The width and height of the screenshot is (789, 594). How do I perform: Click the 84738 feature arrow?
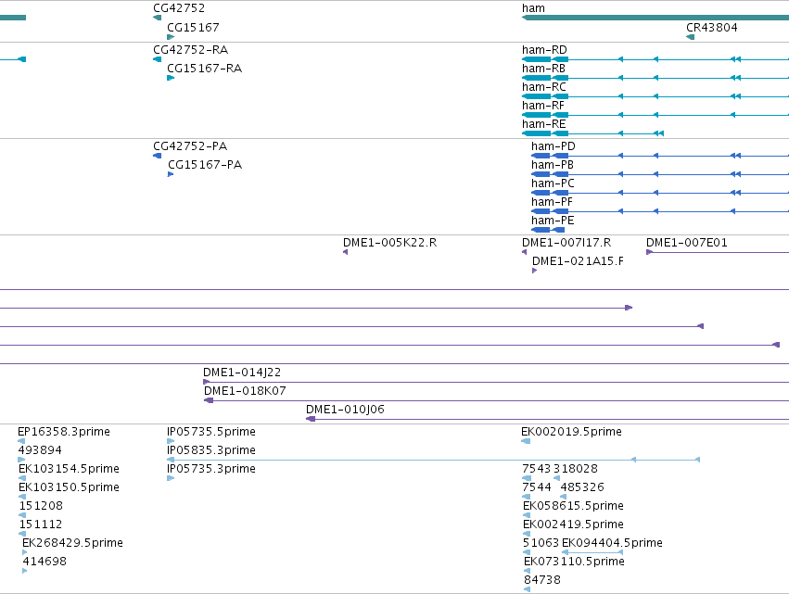(x=527, y=589)
